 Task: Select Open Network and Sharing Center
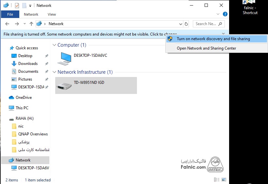click(x=206, y=48)
